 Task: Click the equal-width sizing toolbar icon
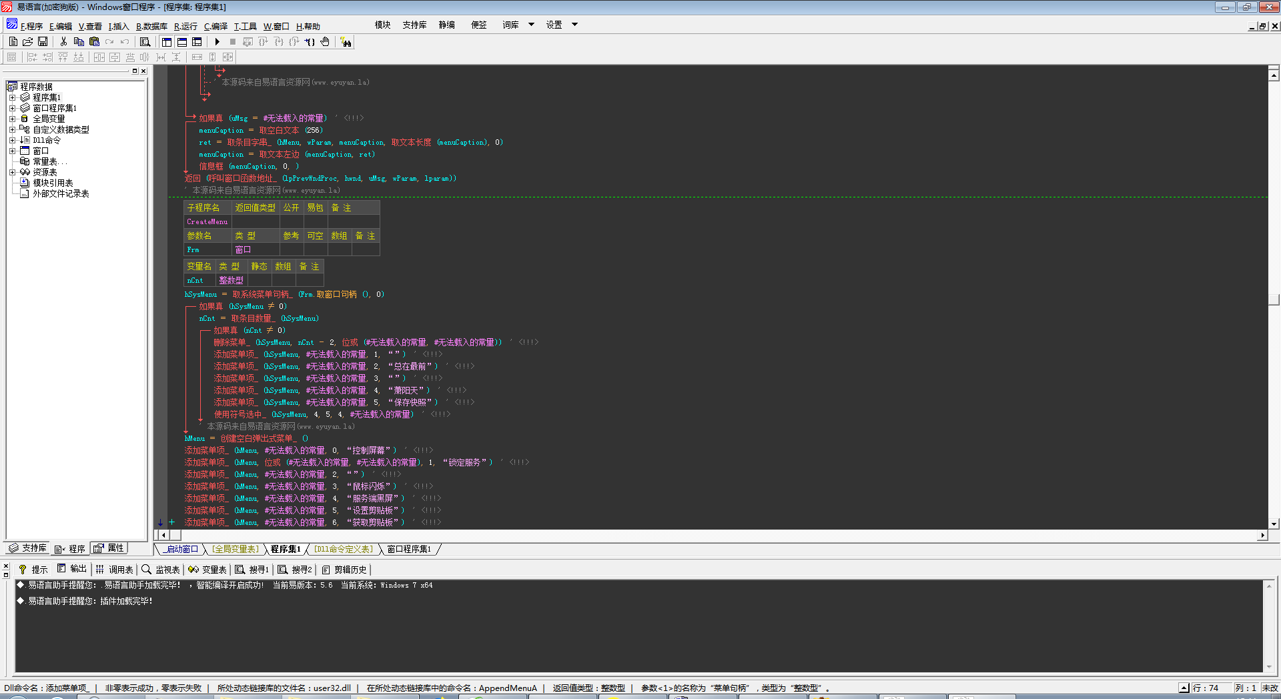tap(197, 57)
